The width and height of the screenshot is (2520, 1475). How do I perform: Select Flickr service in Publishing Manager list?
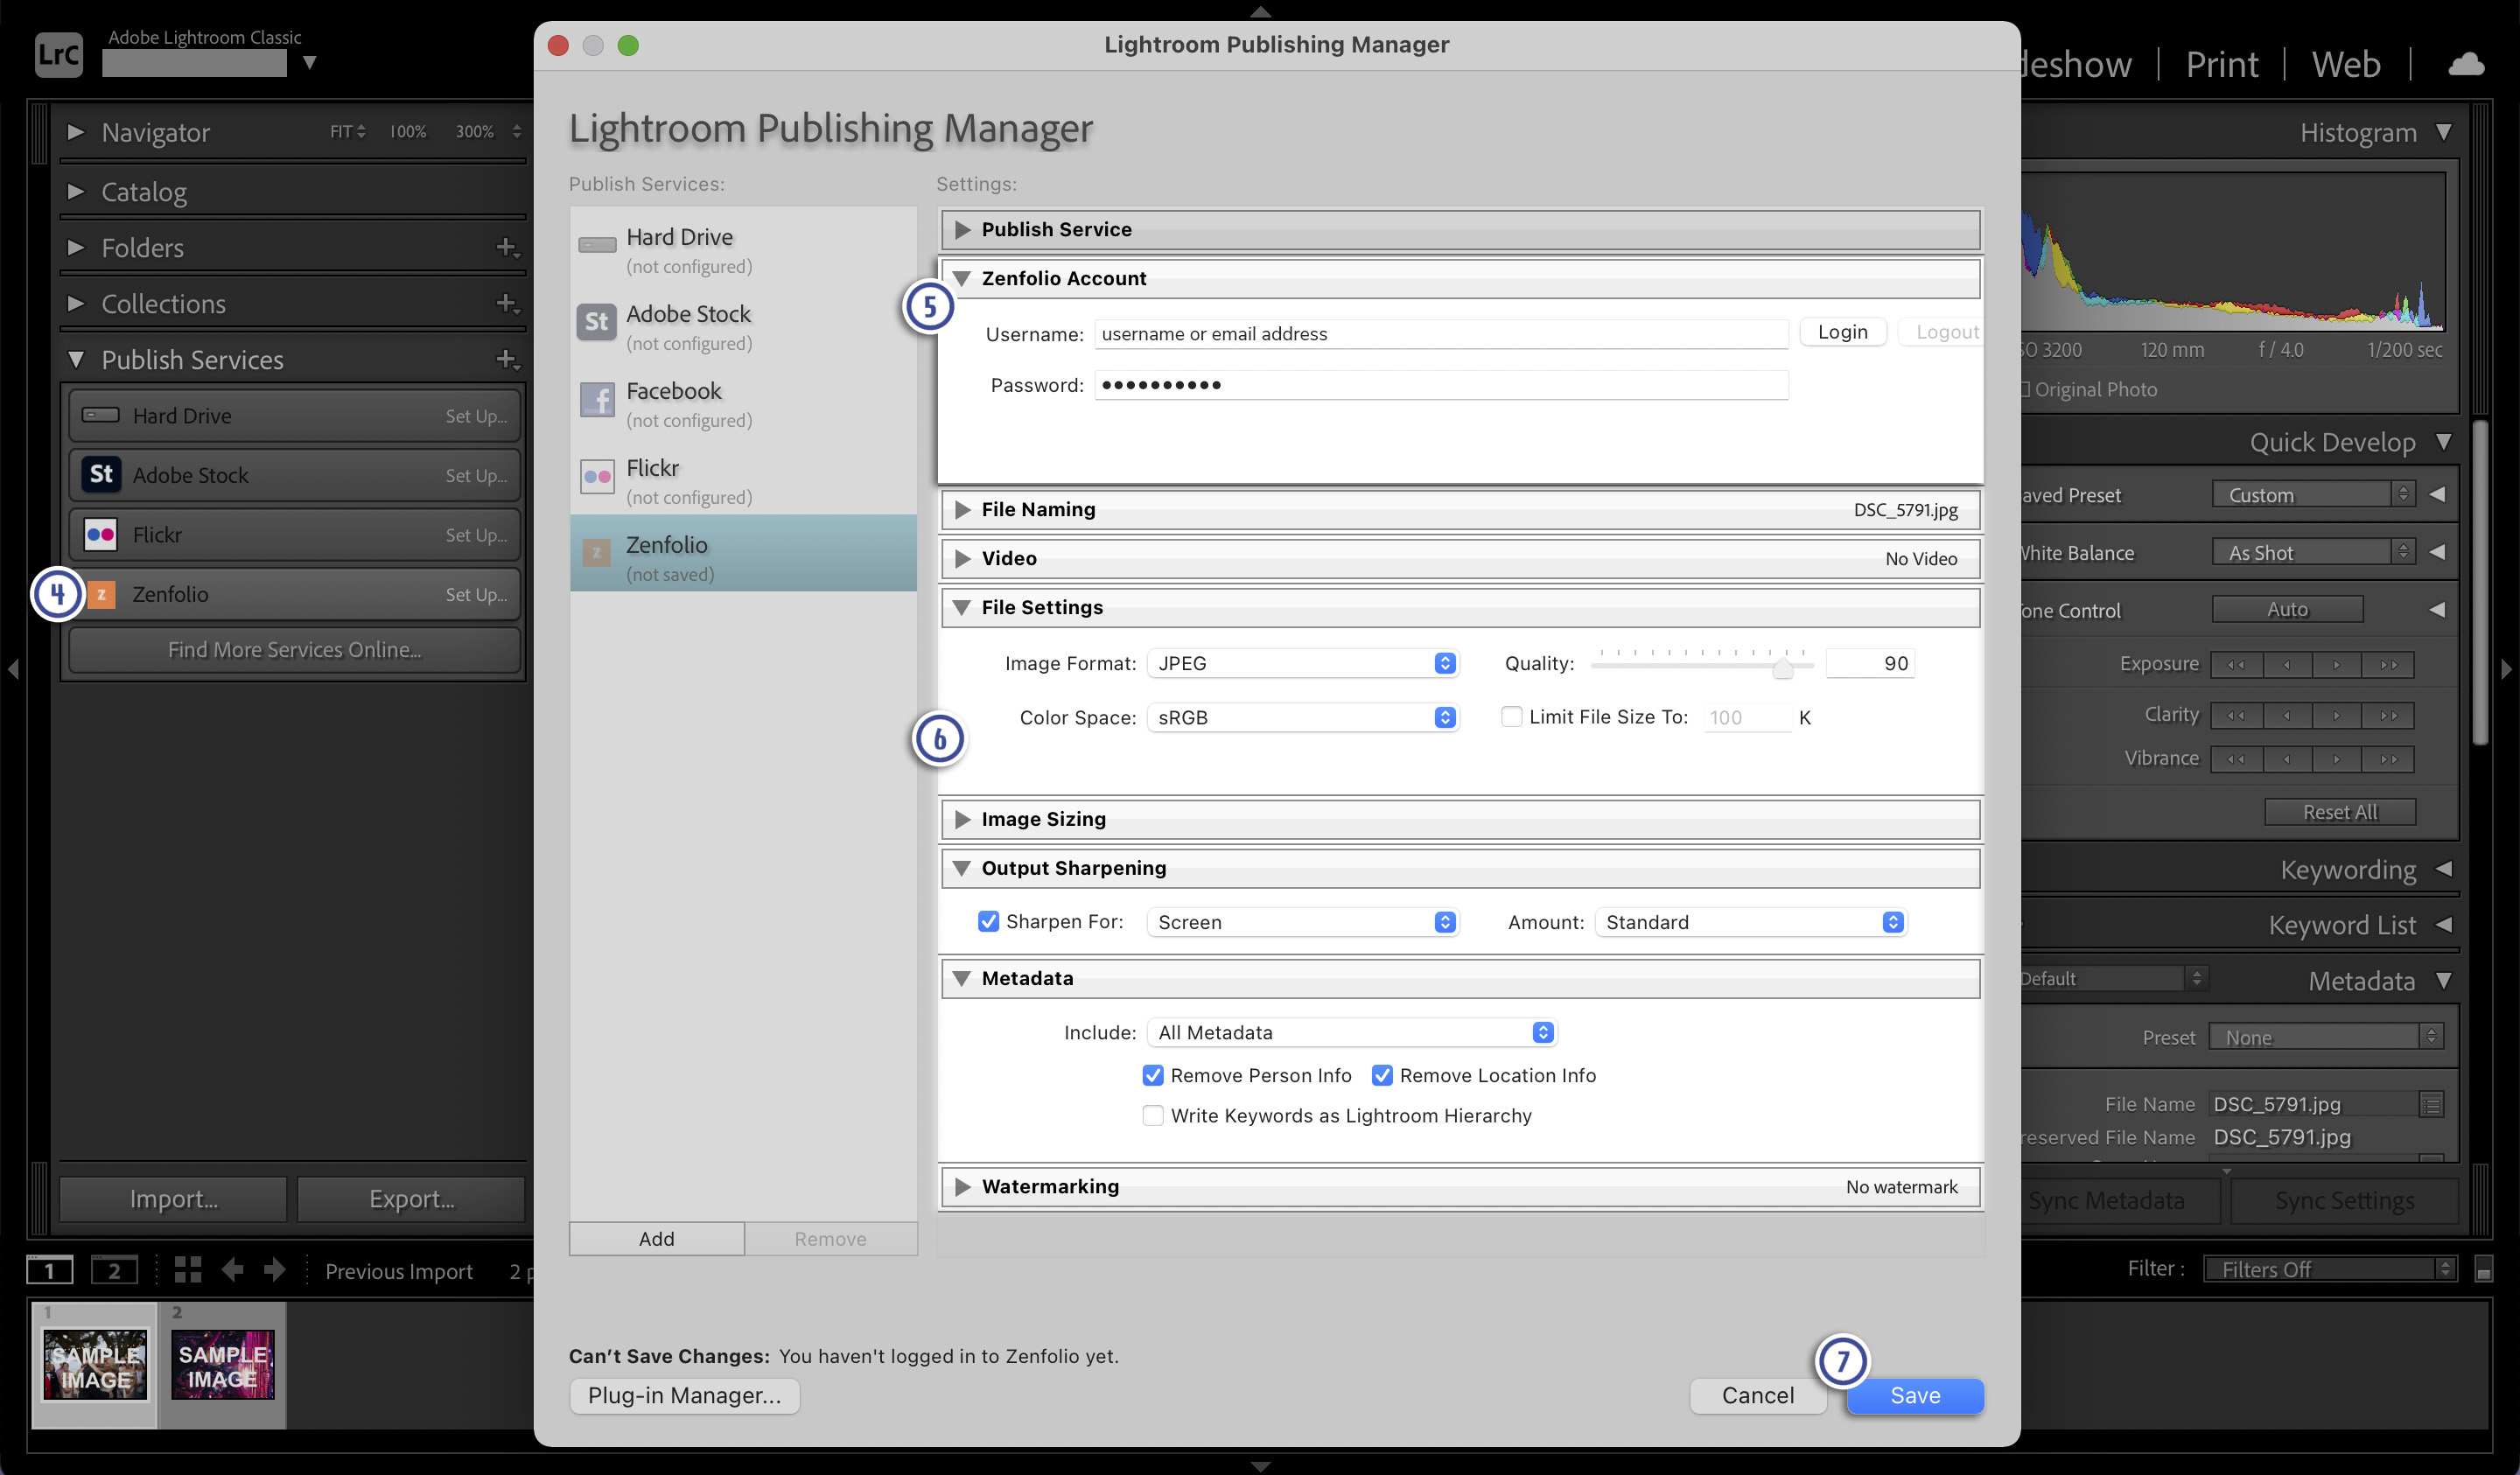coord(743,481)
